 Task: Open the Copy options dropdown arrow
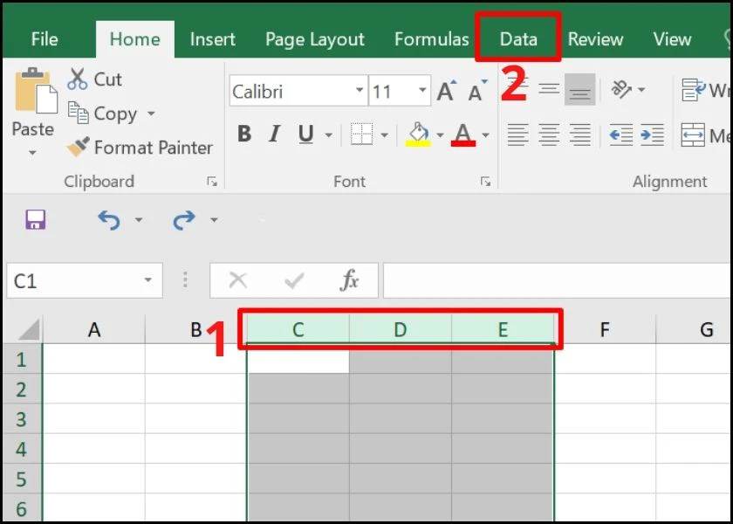click(x=150, y=114)
